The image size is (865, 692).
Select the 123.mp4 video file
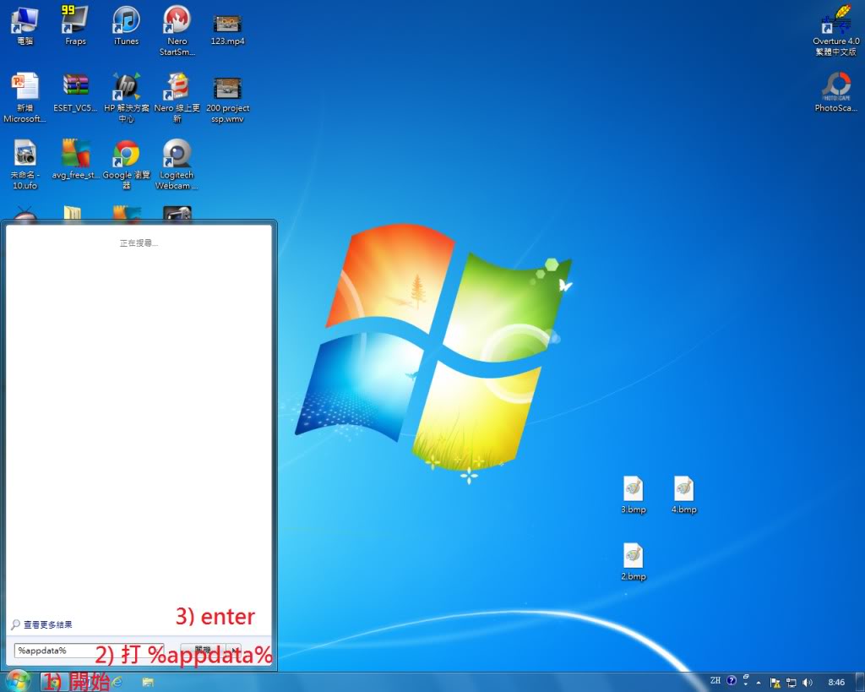tap(227, 30)
